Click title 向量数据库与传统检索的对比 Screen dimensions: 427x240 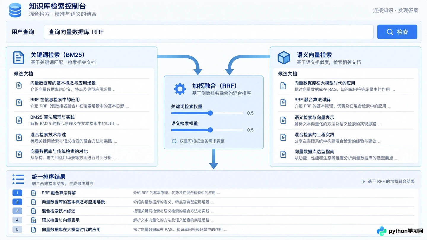[59, 152]
